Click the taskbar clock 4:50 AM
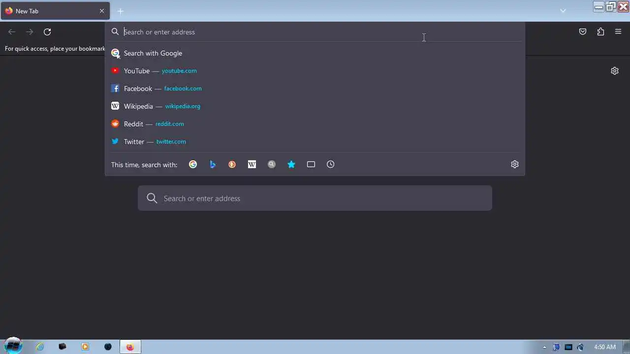 (x=605, y=347)
